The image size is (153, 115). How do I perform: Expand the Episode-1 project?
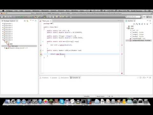point(3,24)
